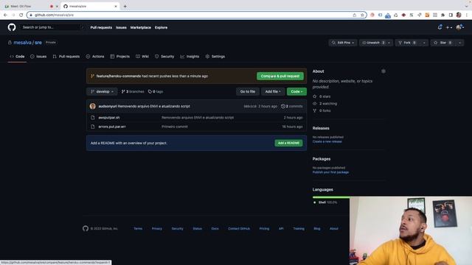Click Compare & pull request button
The width and height of the screenshot is (472, 265).
click(x=280, y=76)
